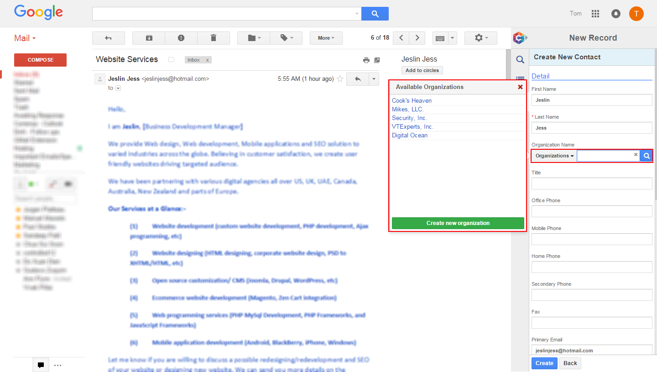
Task: Go to the older conversation arrow
Action: (417, 38)
